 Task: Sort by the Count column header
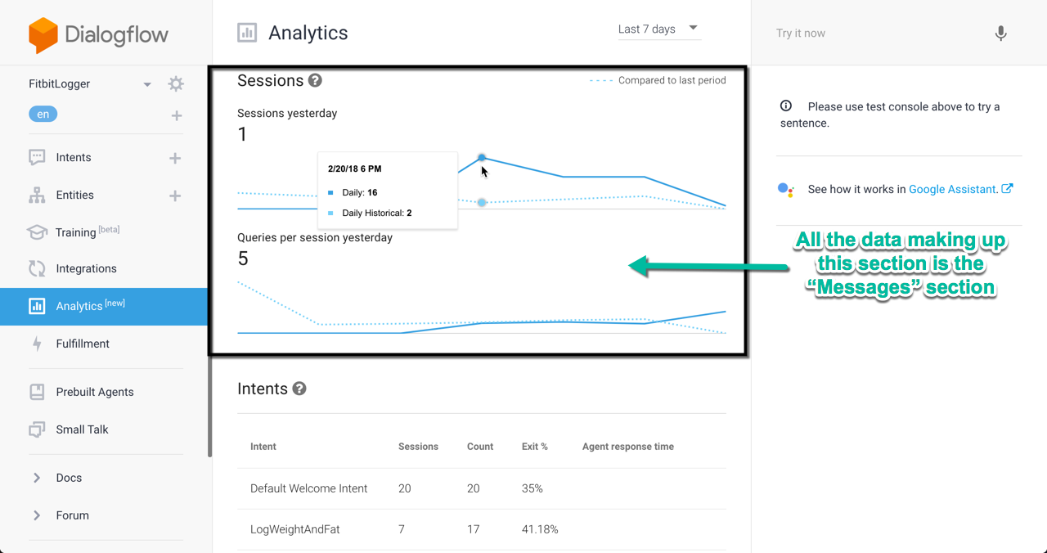pos(480,447)
